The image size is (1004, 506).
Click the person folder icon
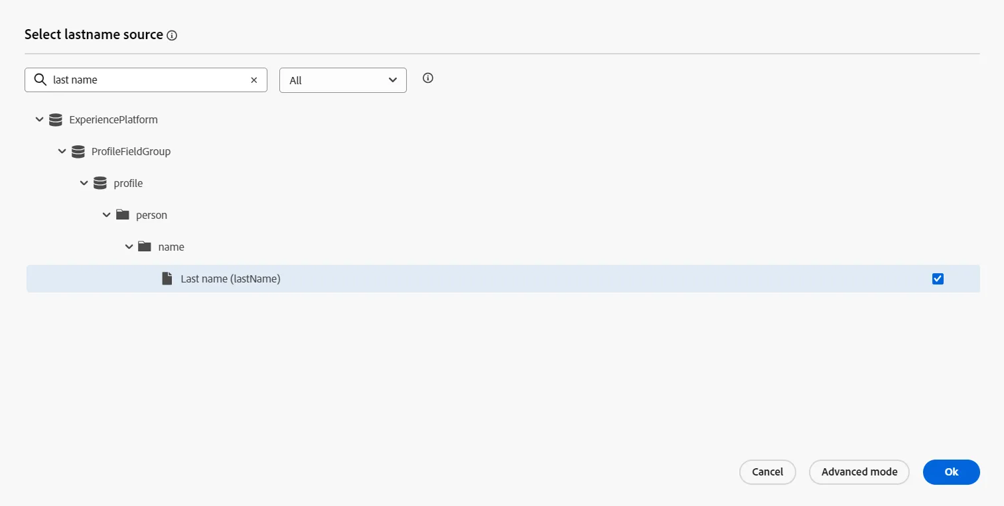point(122,215)
